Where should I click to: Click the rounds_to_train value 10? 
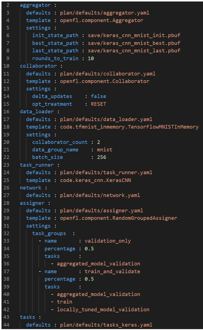[x=91, y=59]
